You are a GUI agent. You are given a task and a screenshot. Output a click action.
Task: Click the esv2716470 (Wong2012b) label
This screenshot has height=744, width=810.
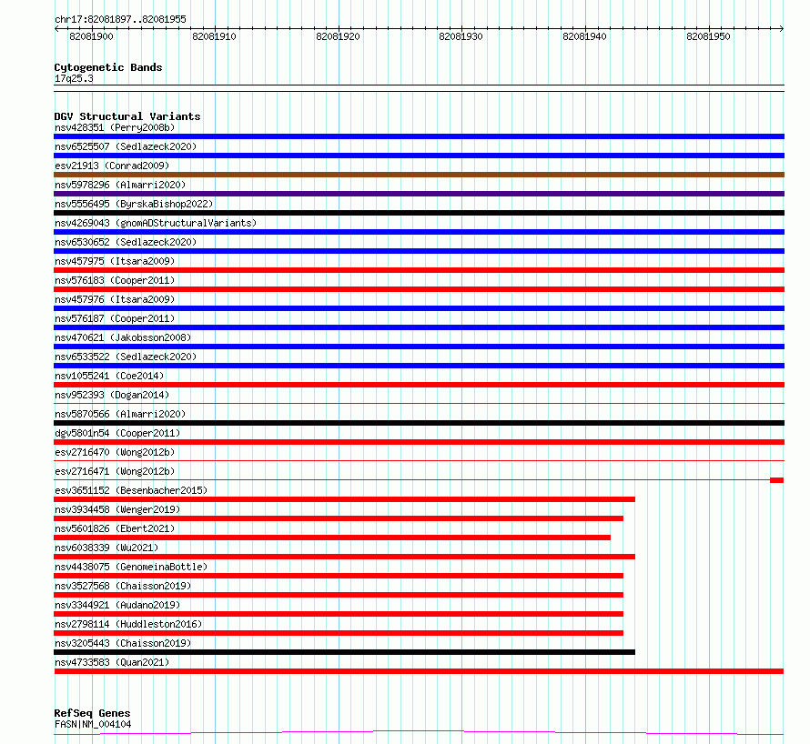pos(115,452)
